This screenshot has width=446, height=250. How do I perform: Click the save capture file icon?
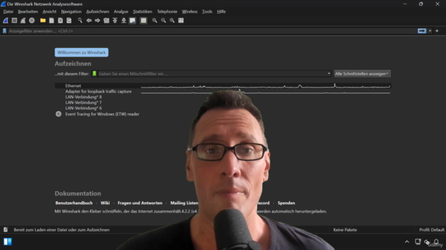pos(52,20)
